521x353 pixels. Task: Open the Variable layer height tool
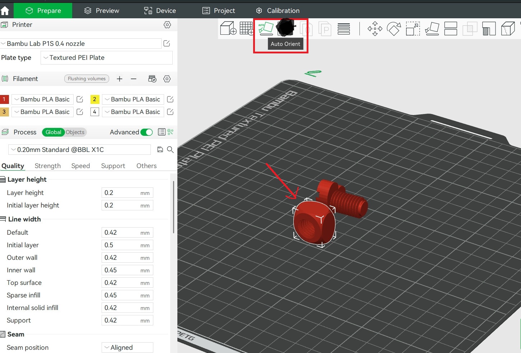344,29
